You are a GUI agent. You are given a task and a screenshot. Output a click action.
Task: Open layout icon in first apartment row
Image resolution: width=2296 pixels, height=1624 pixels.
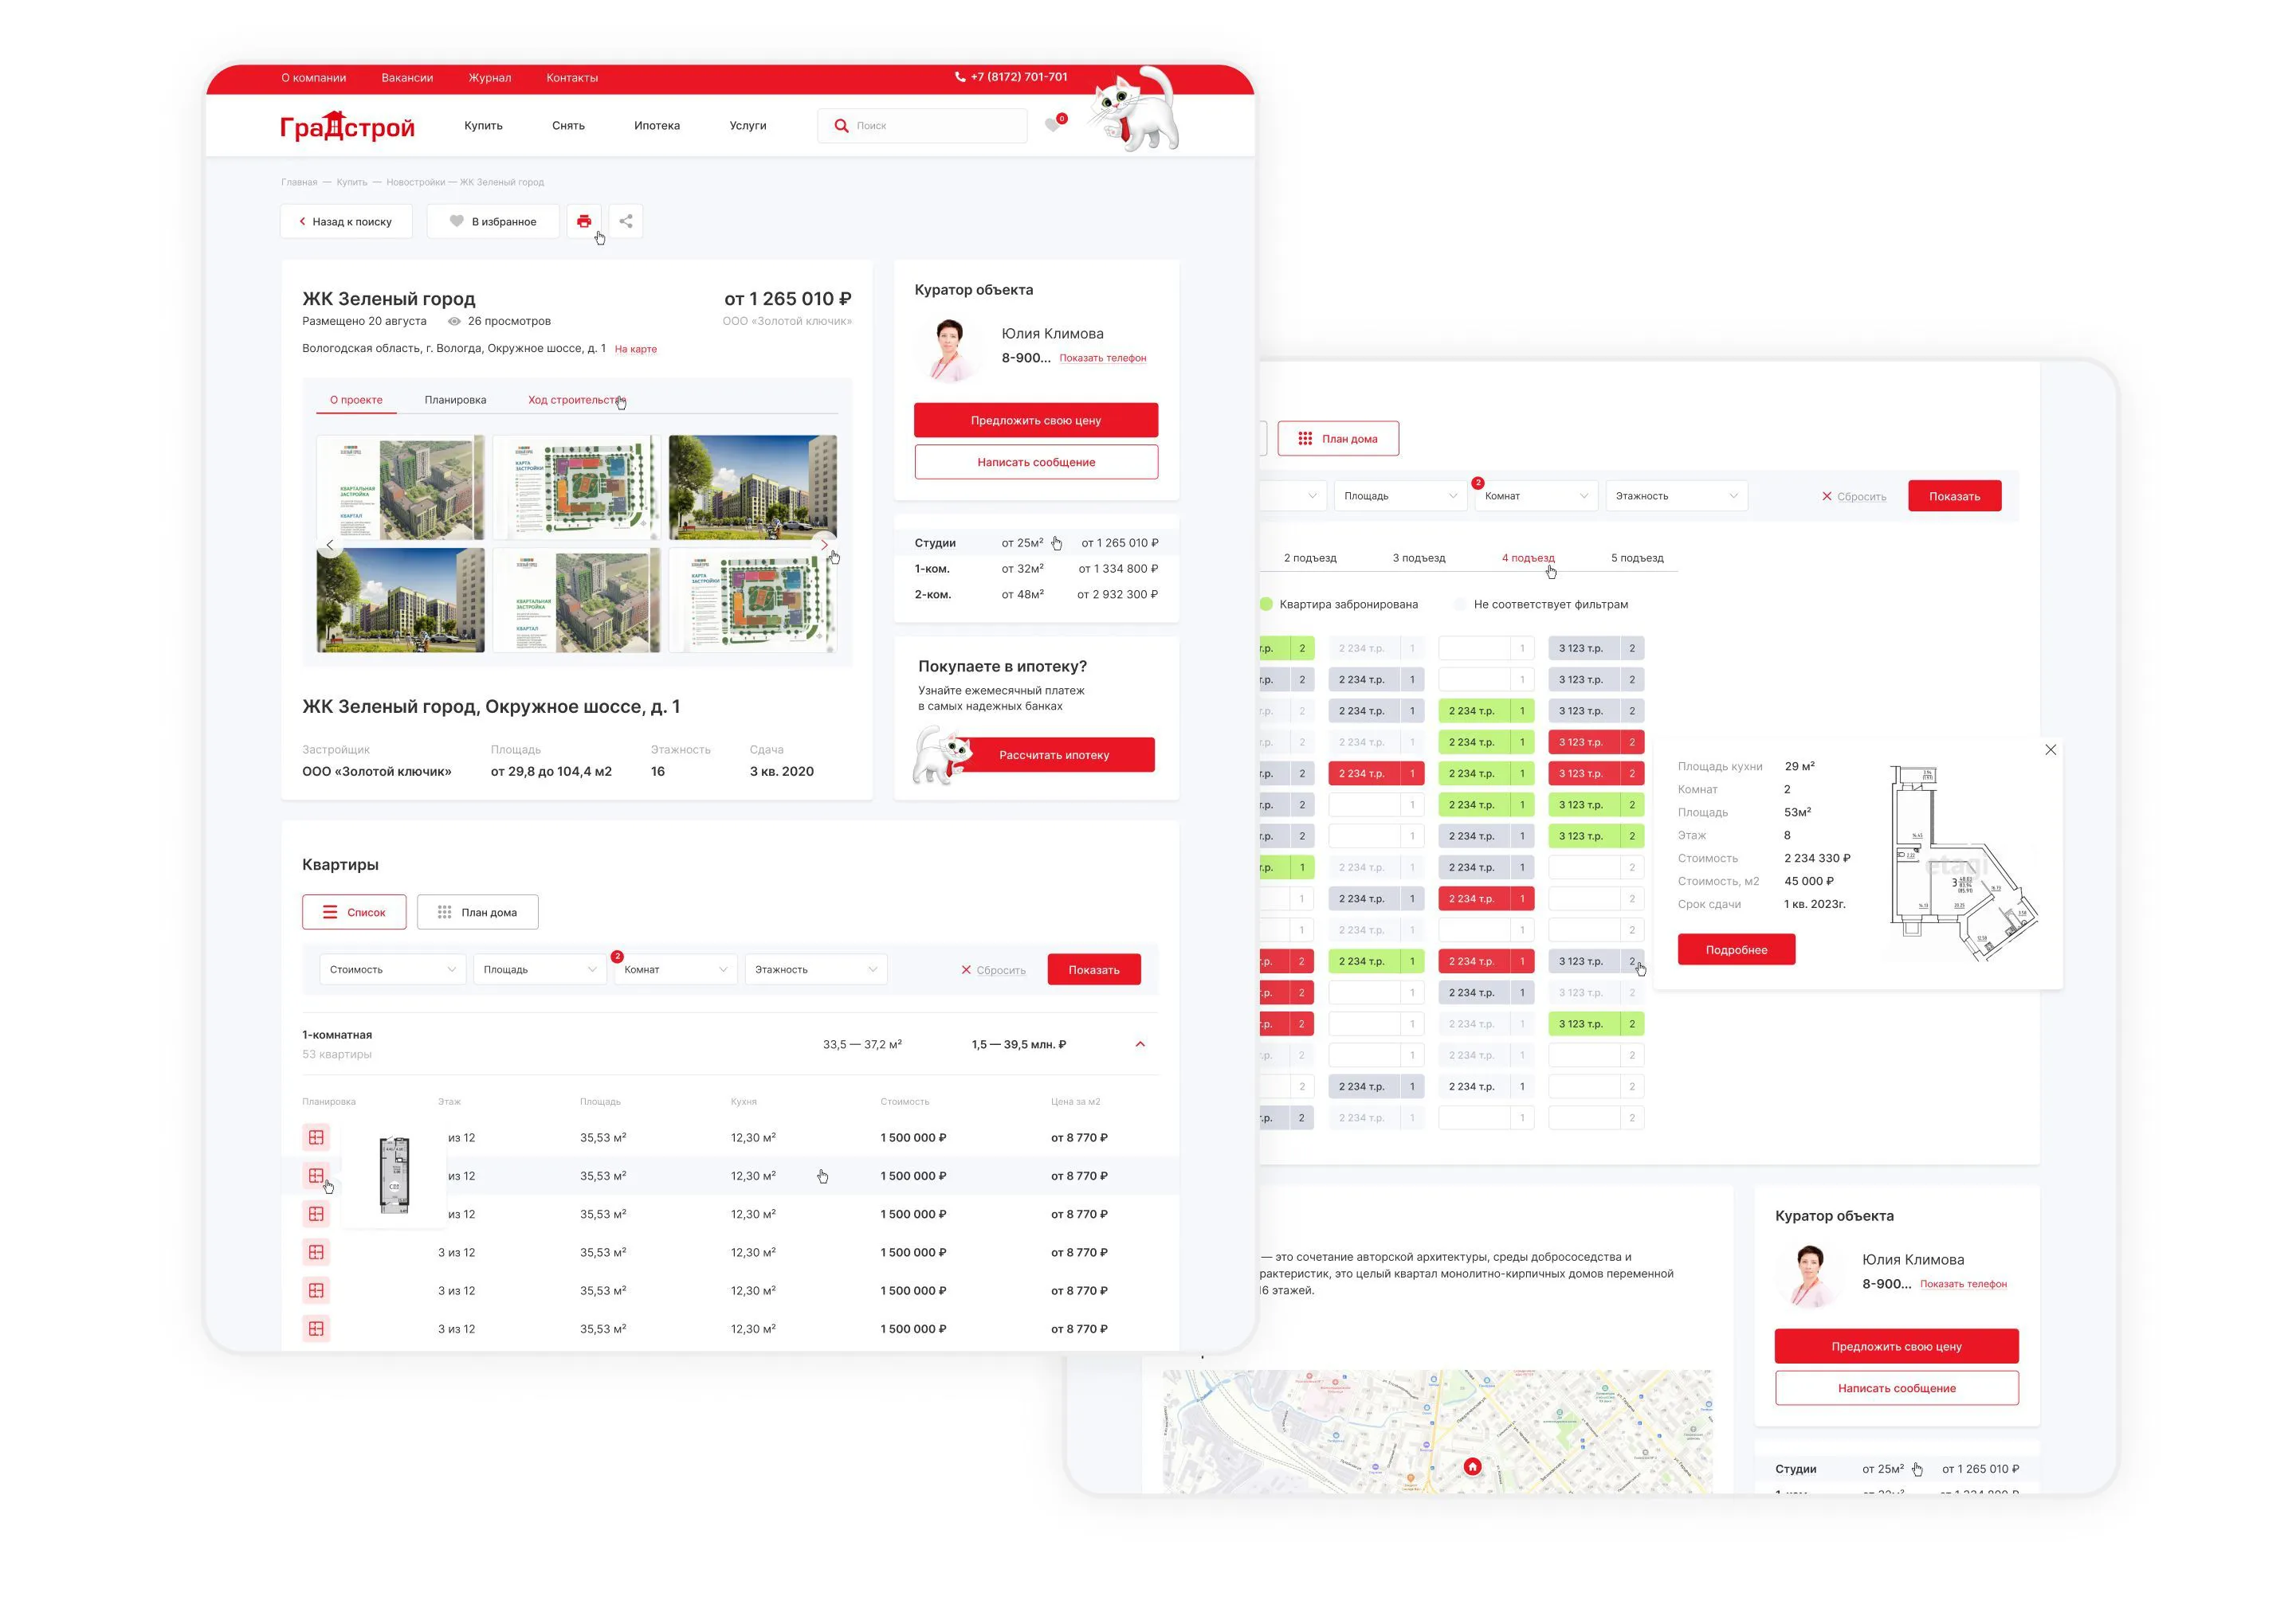[x=316, y=1137]
